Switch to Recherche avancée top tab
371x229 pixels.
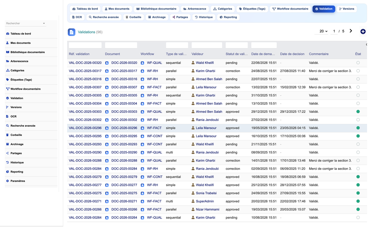[104, 17]
